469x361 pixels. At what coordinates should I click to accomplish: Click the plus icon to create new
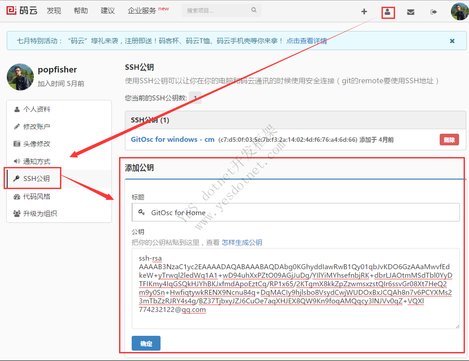click(364, 12)
